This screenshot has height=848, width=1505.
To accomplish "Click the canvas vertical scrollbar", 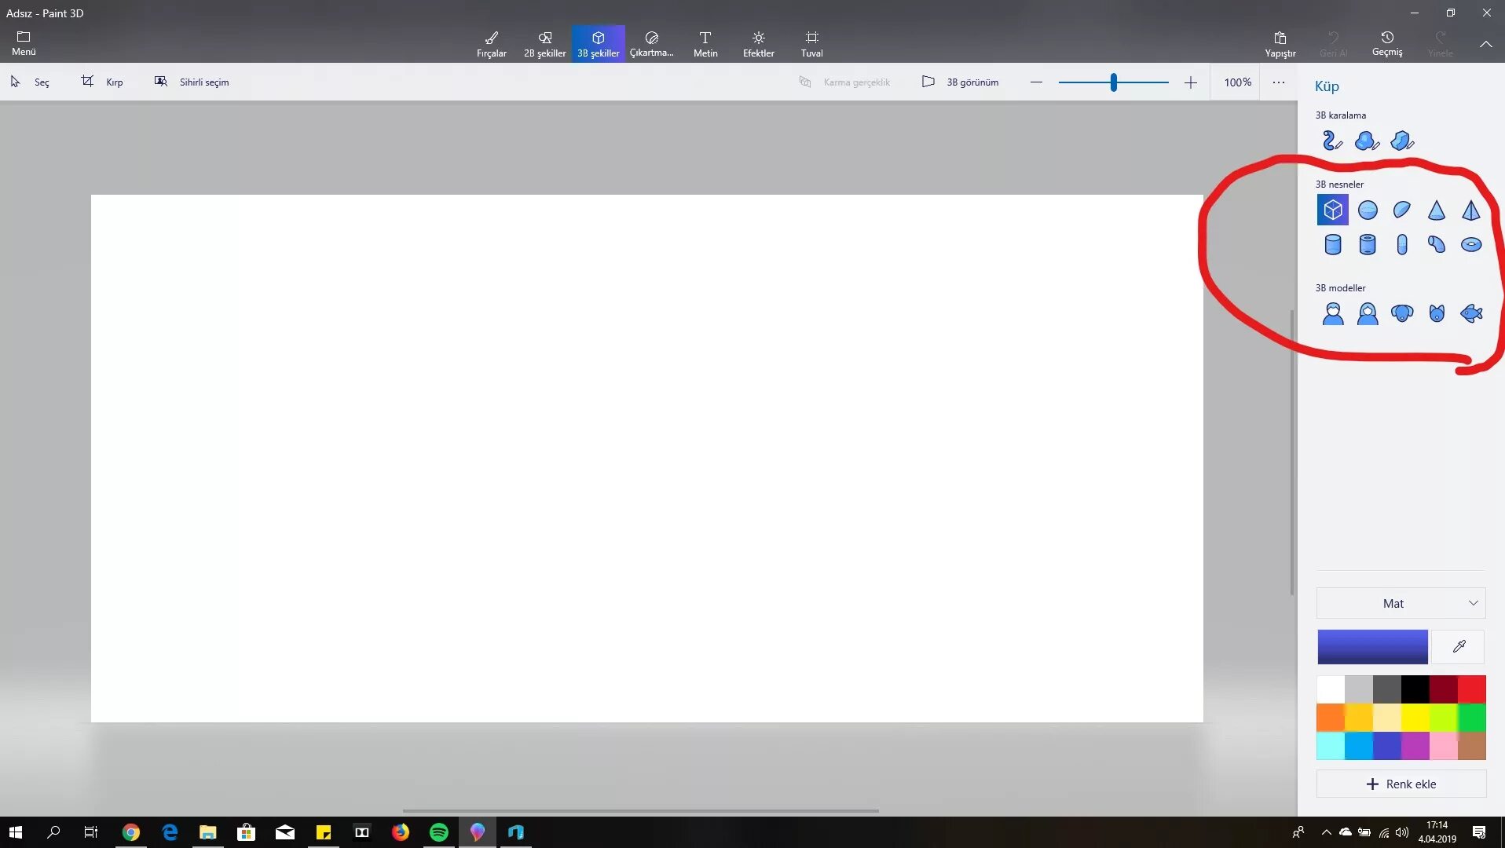I will point(1291,452).
